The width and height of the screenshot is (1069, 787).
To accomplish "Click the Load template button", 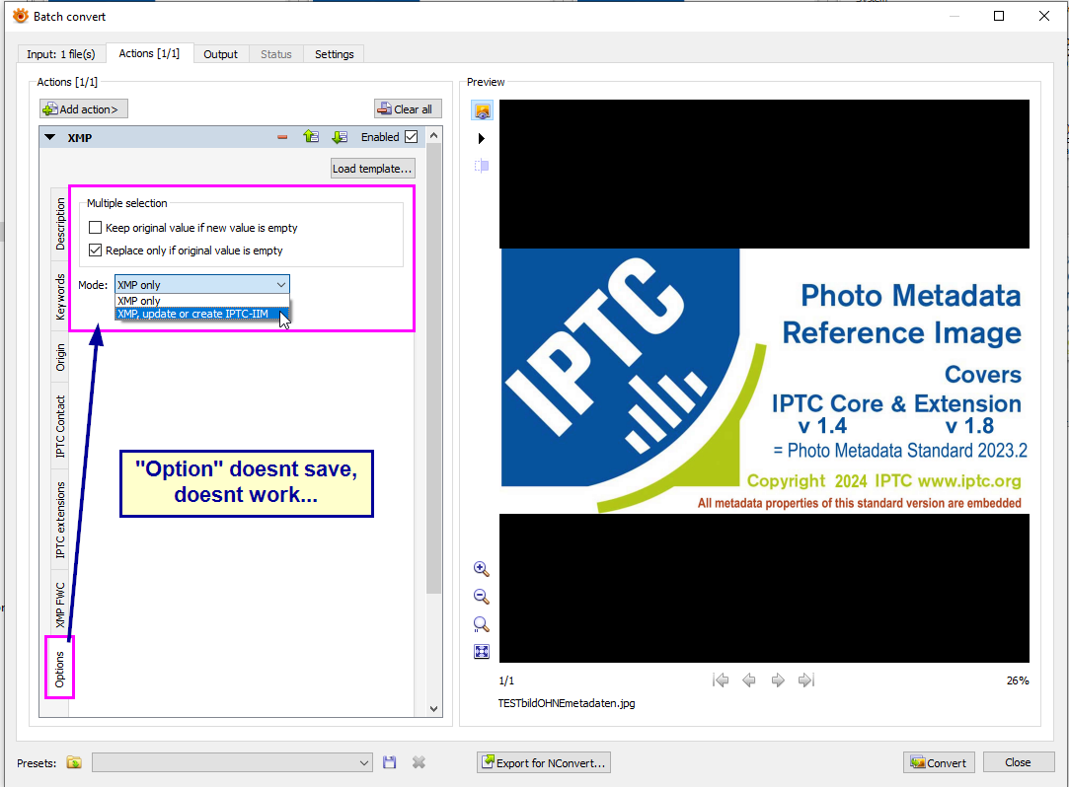I will coord(372,169).
